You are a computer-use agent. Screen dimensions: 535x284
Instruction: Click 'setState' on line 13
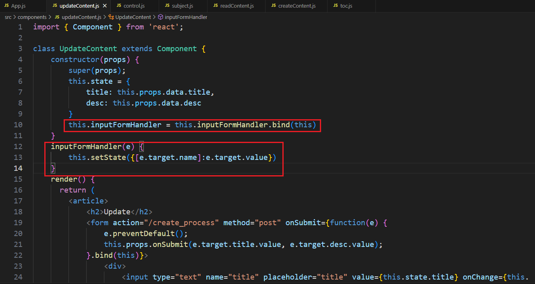pos(108,158)
